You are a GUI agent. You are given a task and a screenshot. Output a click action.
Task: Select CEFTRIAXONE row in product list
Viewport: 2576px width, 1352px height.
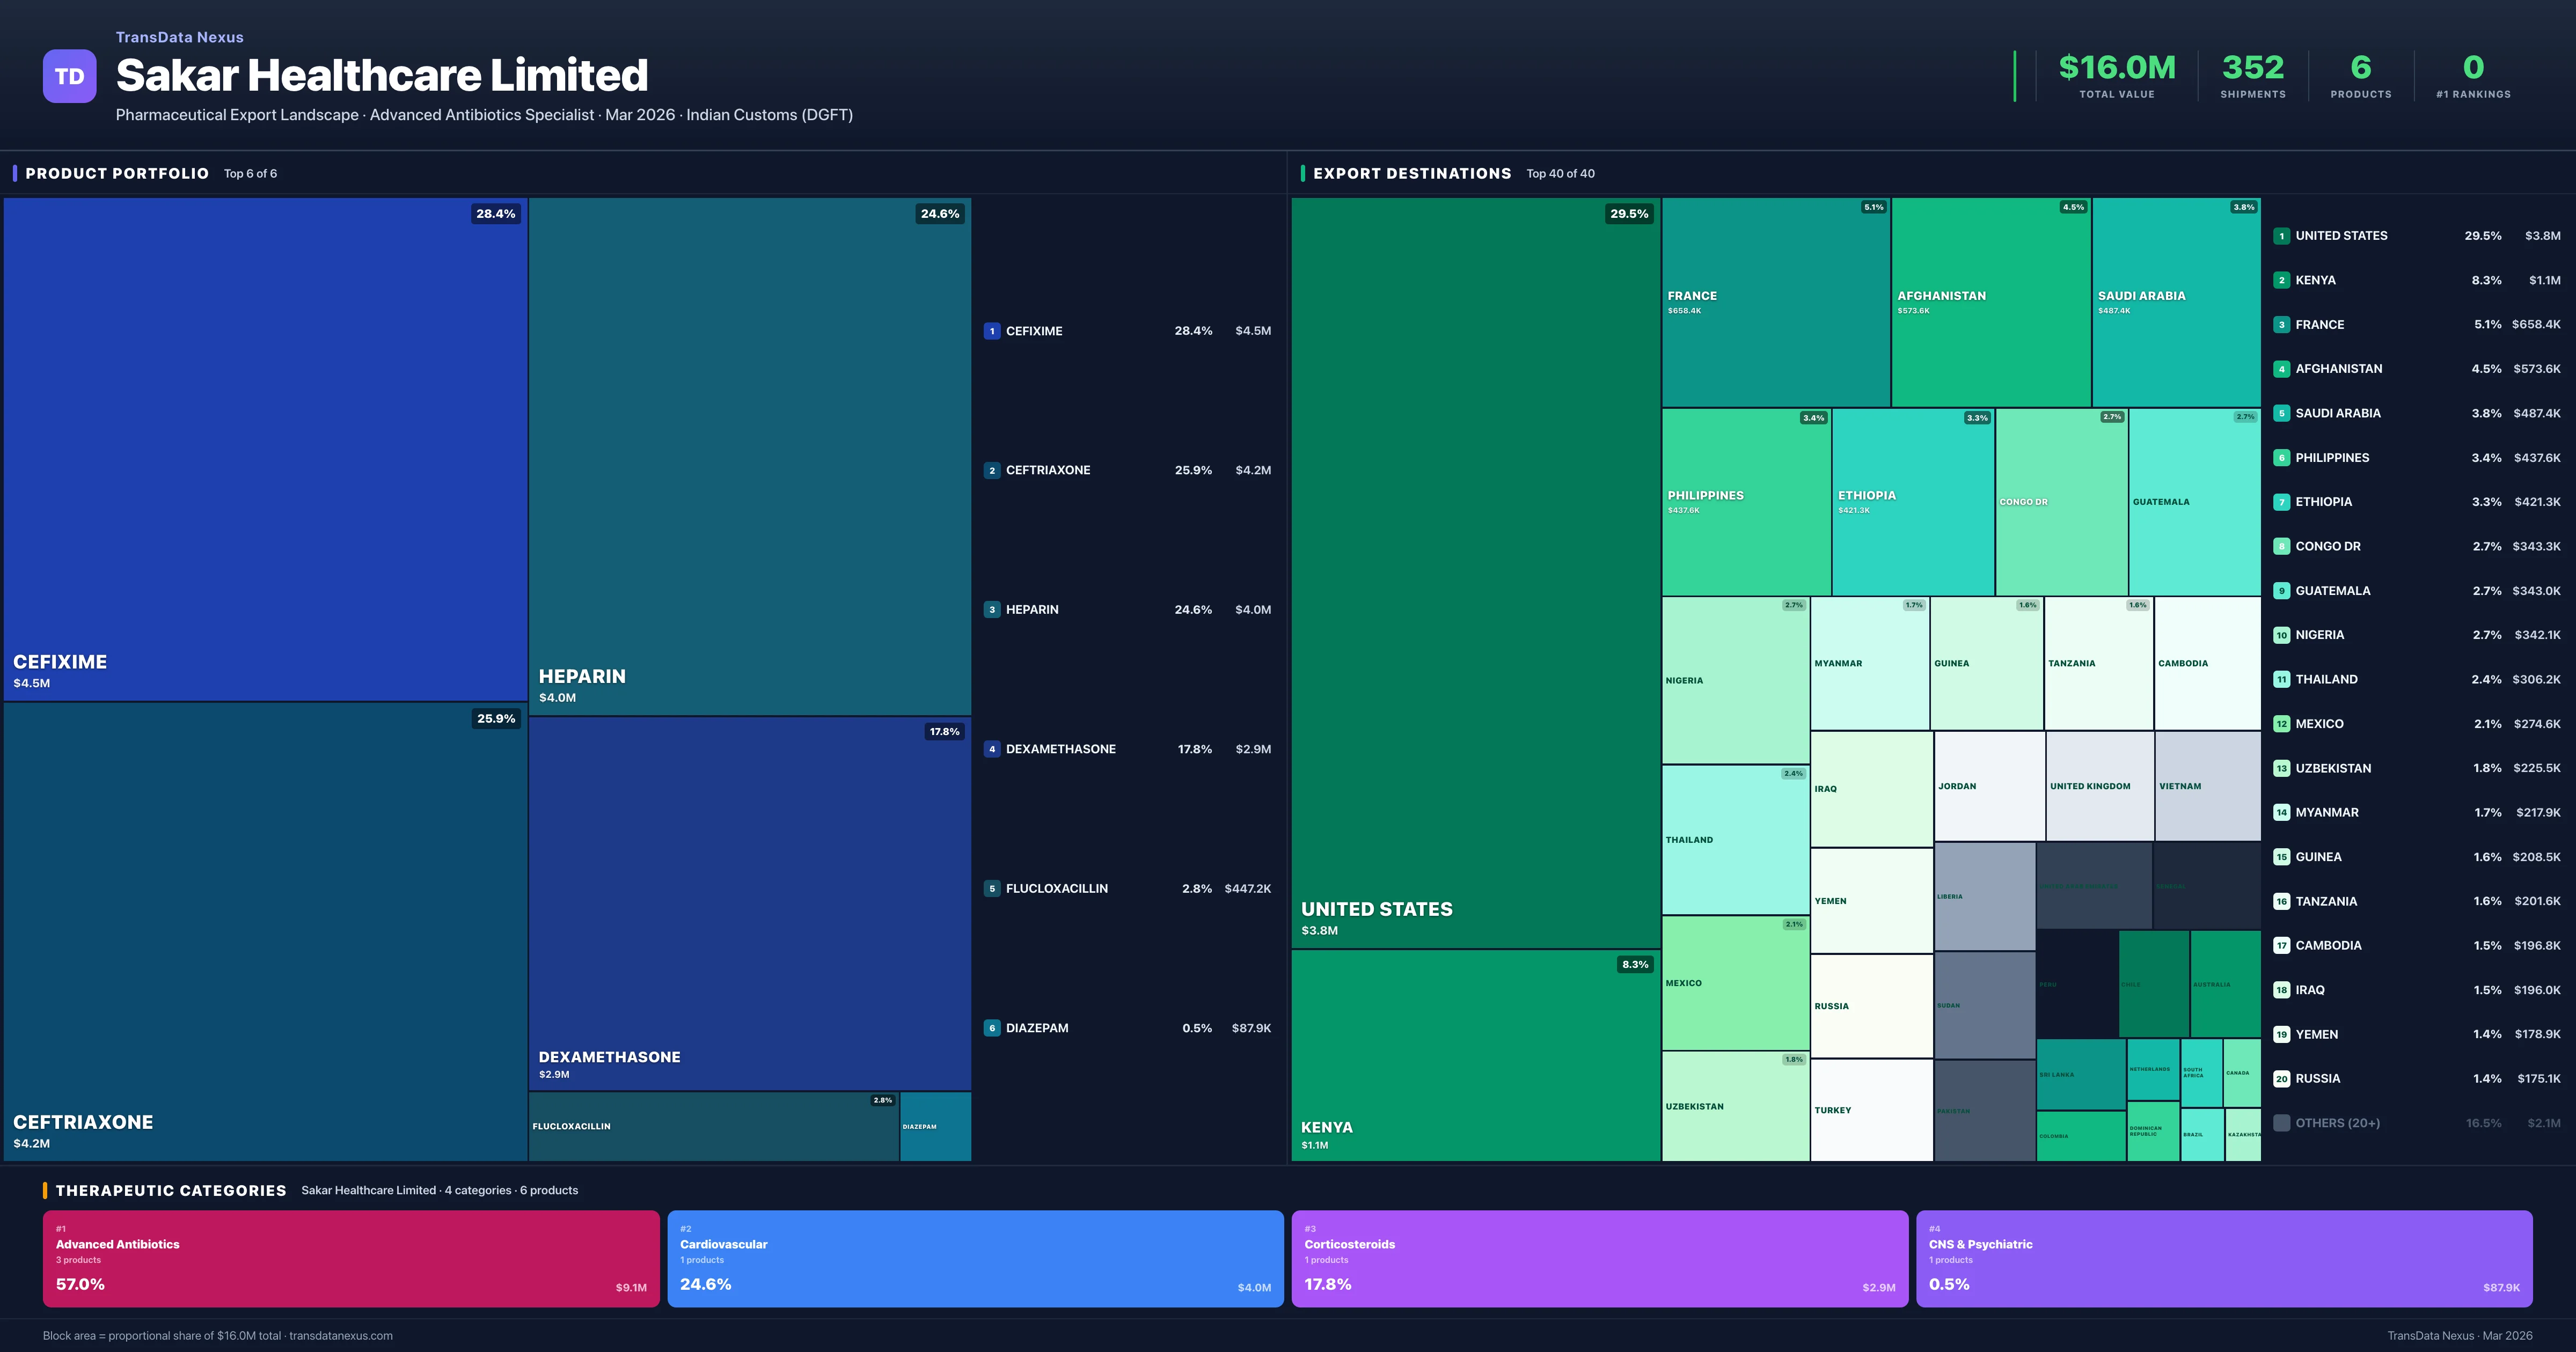1127,470
